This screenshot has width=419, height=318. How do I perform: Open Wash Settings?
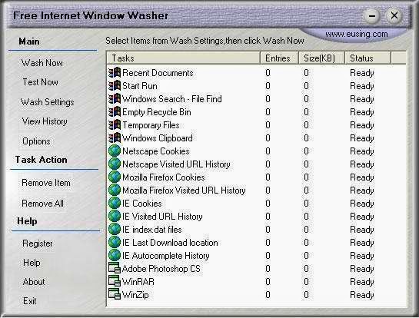pos(48,102)
